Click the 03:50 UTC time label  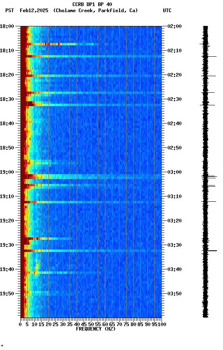(x=175, y=294)
